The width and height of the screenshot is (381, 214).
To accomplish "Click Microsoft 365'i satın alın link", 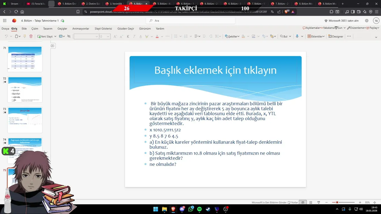I will point(341,21).
